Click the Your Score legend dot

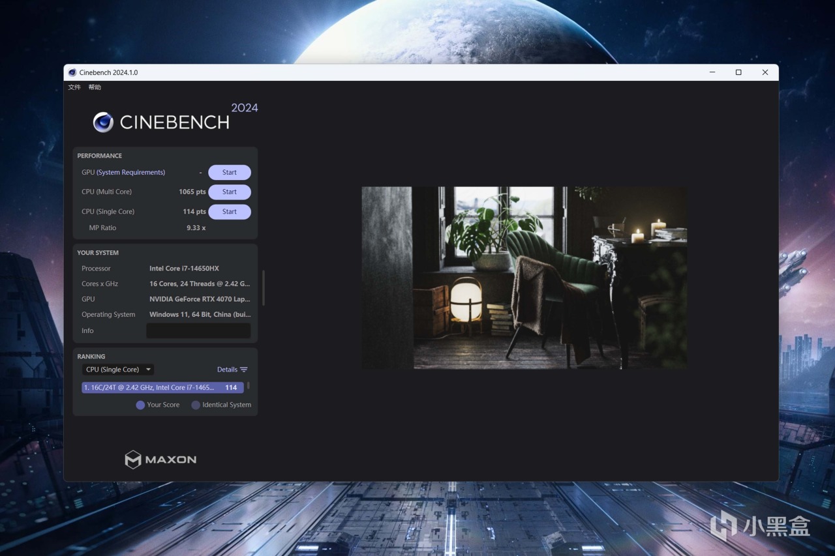pos(140,405)
